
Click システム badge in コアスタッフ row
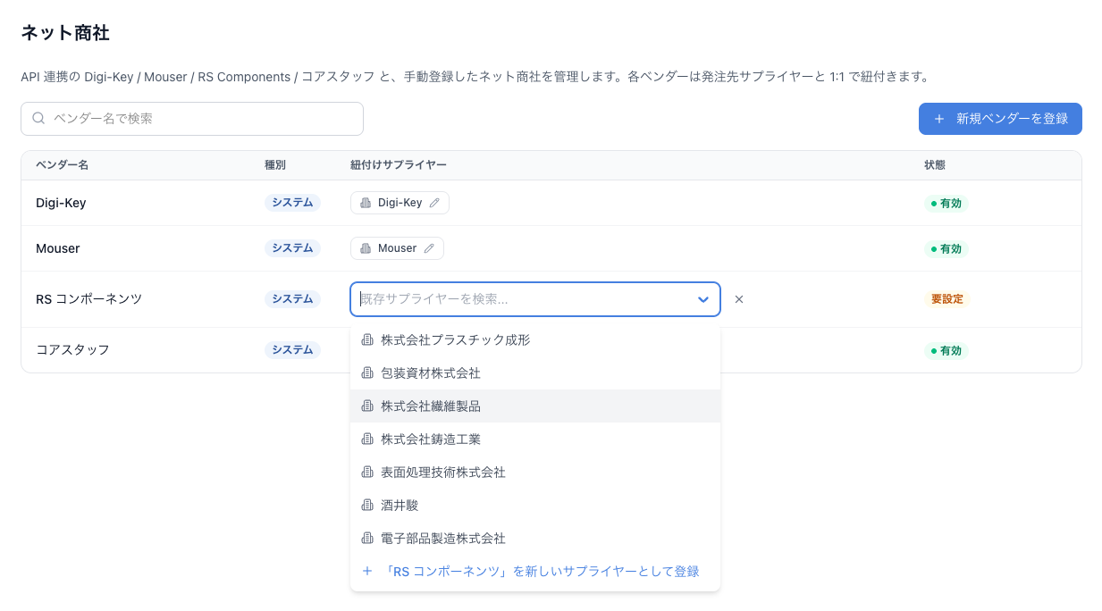click(x=292, y=350)
